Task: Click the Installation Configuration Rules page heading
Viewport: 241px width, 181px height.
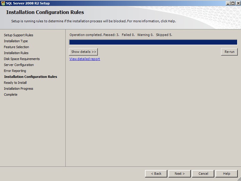Action: click(45, 12)
